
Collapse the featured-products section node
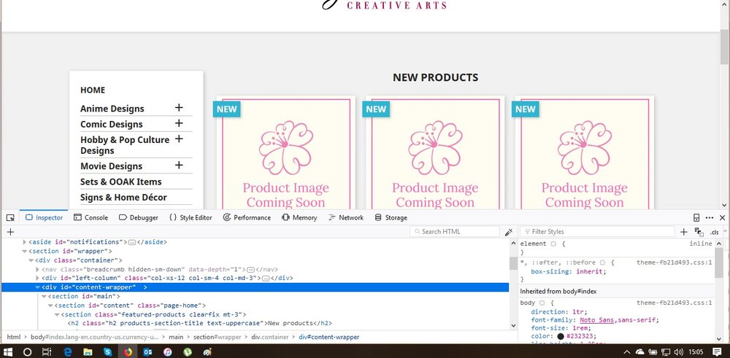click(x=57, y=314)
